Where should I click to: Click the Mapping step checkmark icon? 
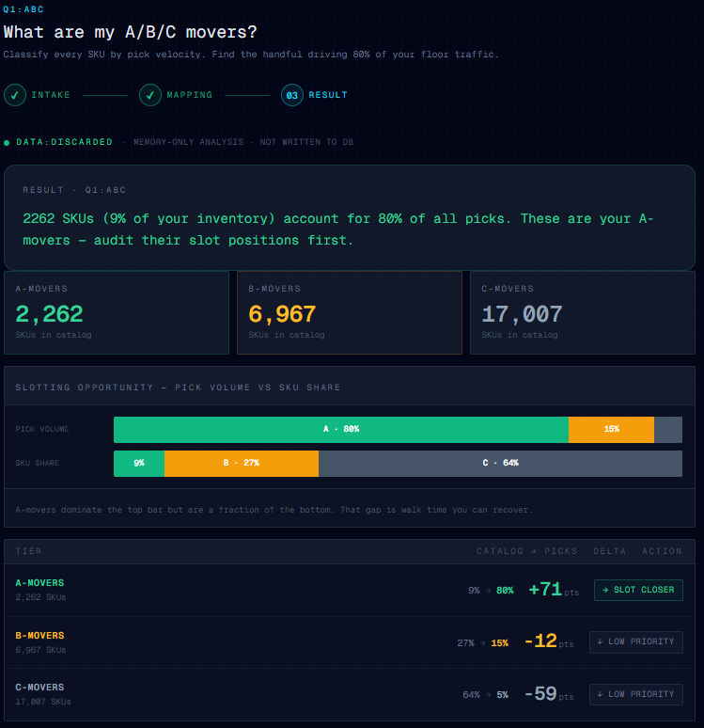coord(149,95)
